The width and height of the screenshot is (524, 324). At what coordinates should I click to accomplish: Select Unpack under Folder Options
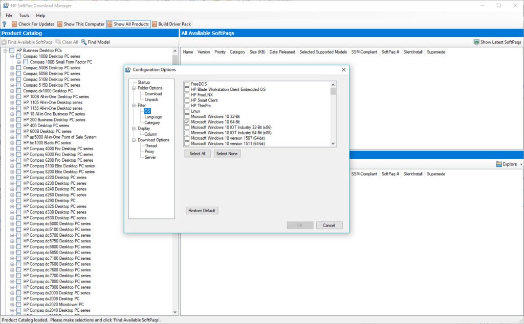coord(151,99)
